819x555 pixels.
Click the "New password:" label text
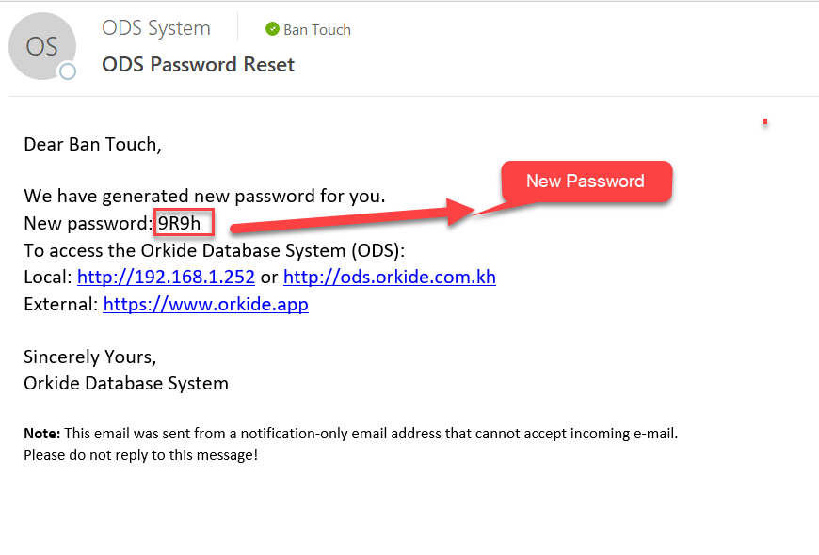click(x=88, y=224)
